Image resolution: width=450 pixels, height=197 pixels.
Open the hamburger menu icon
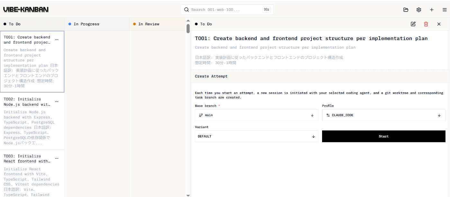click(x=445, y=10)
